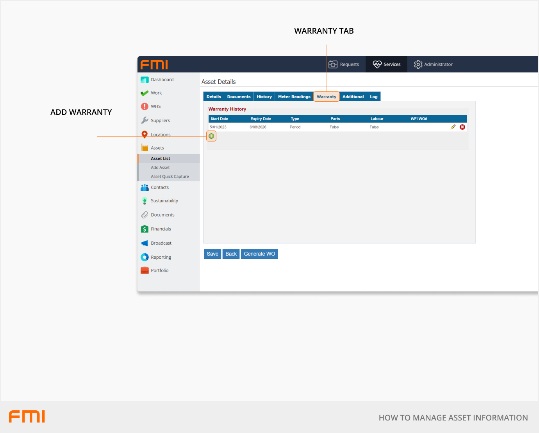The height and width of the screenshot is (433, 539).
Task: Click the Services heartbeat icon
Action: click(377, 64)
